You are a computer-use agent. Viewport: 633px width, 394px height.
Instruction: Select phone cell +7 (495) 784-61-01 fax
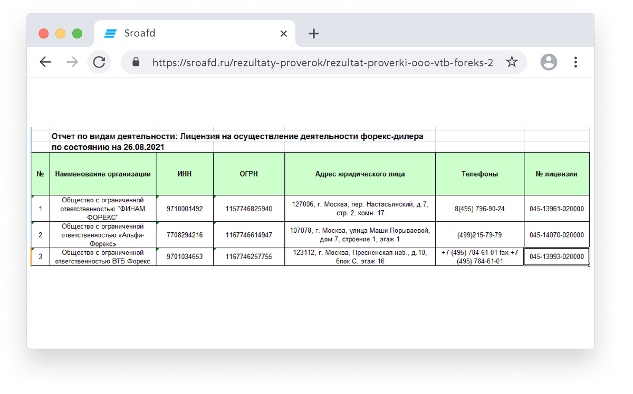click(x=479, y=257)
